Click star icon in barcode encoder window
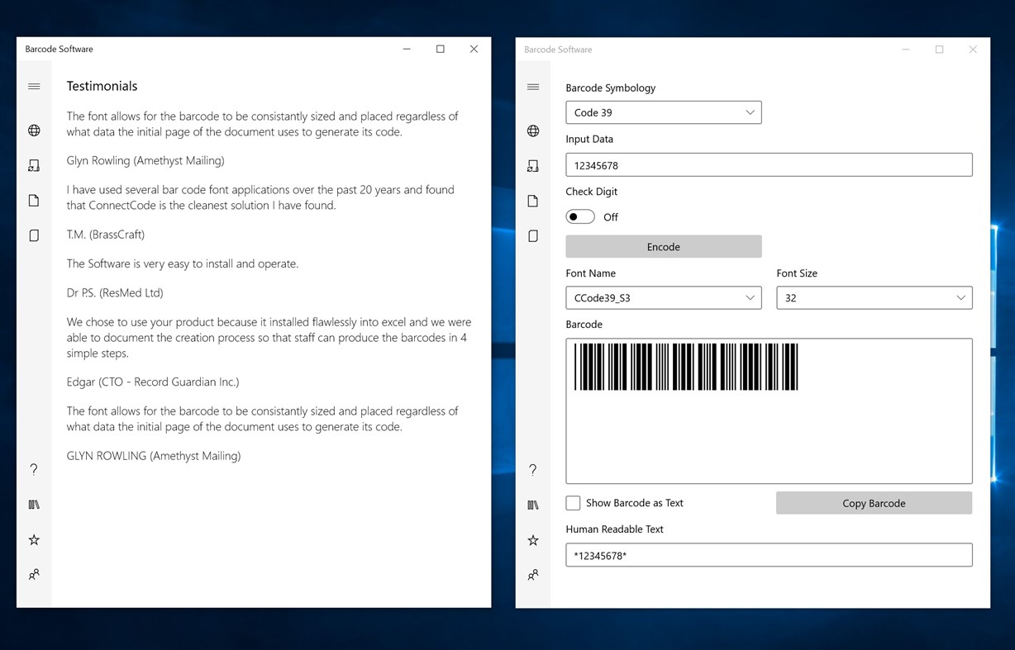This screenshot has height=650, width=1015. pos(533,540)
